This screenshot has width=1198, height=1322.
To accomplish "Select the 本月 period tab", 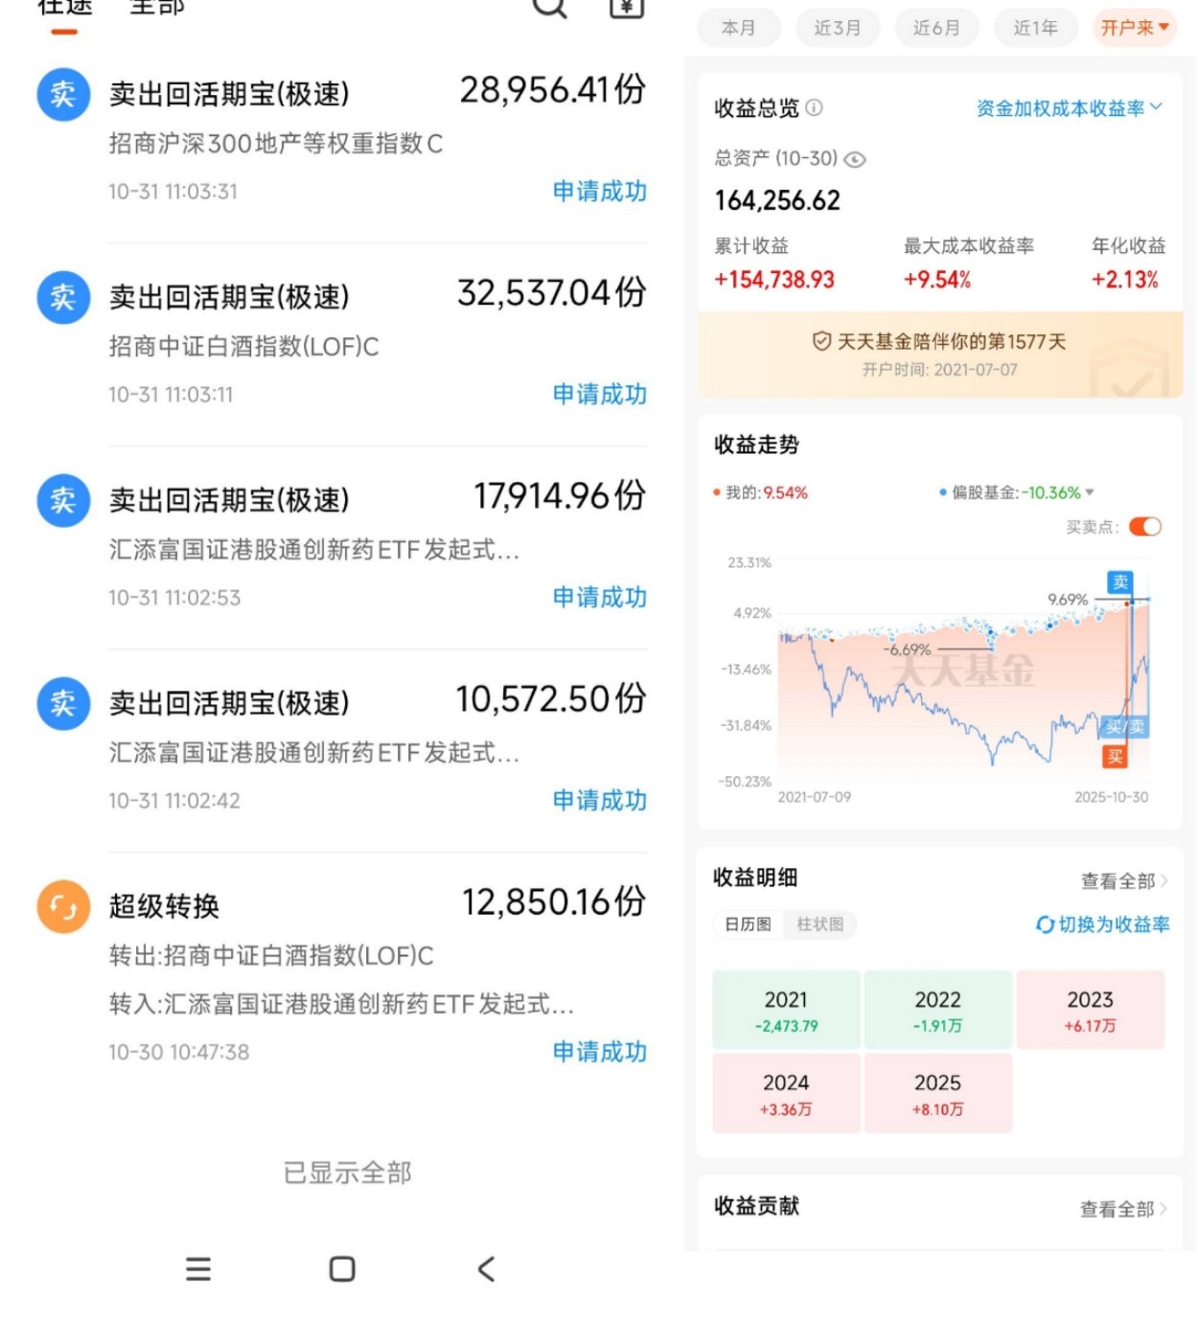I will pyautogui.click(x=738, y=28).
